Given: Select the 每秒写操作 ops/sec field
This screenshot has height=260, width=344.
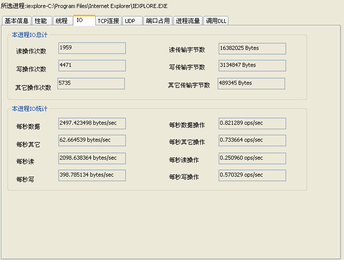Looking at the screenshot, I should (x=252, y=175).
